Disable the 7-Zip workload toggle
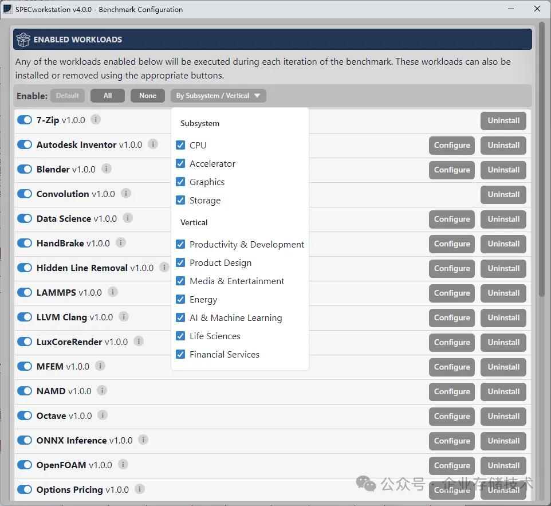 click(x=25, y=120)
